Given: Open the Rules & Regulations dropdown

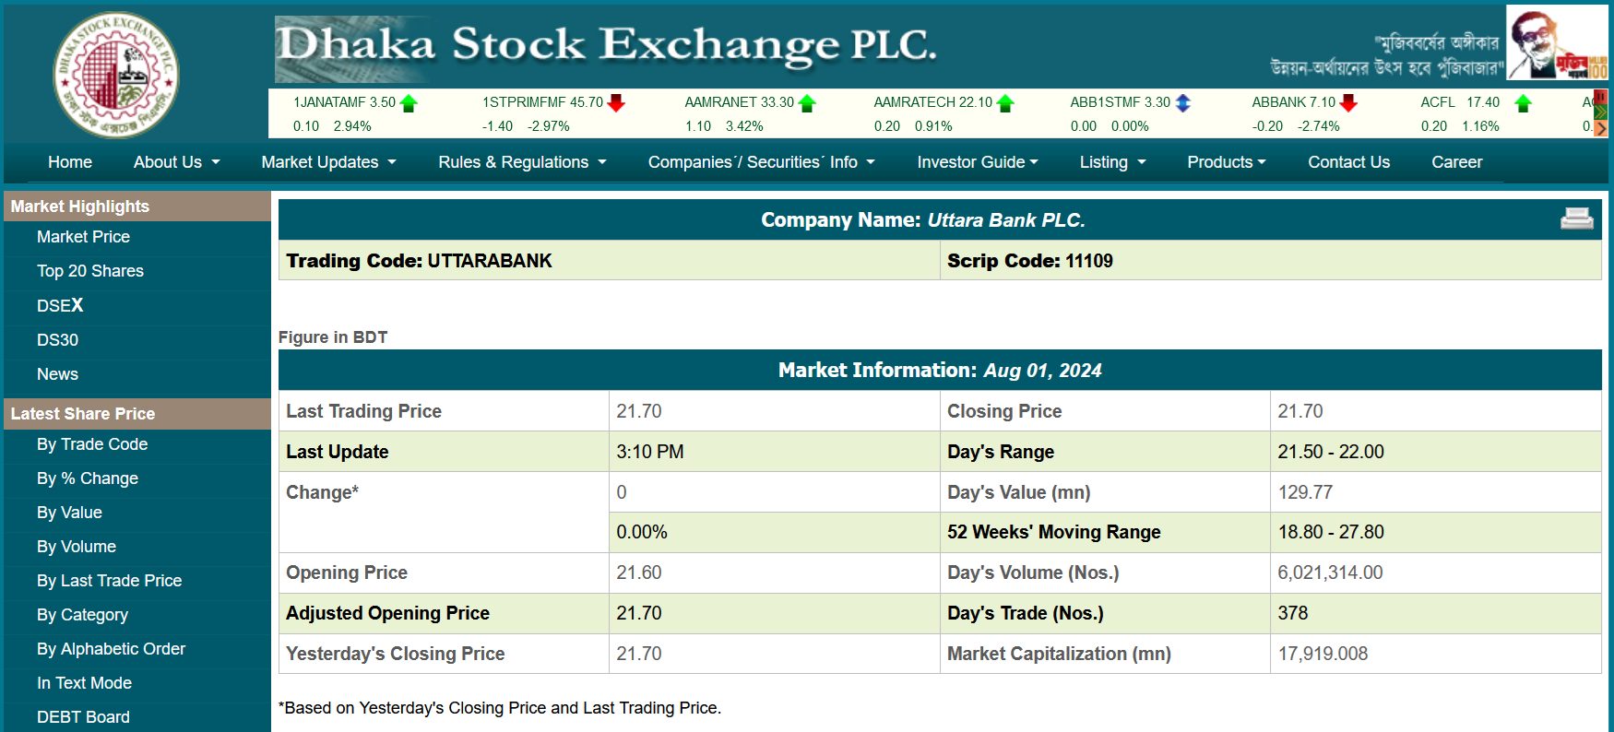Looking at the screenshot, I should pyautogui.click(x=523, y=162).
